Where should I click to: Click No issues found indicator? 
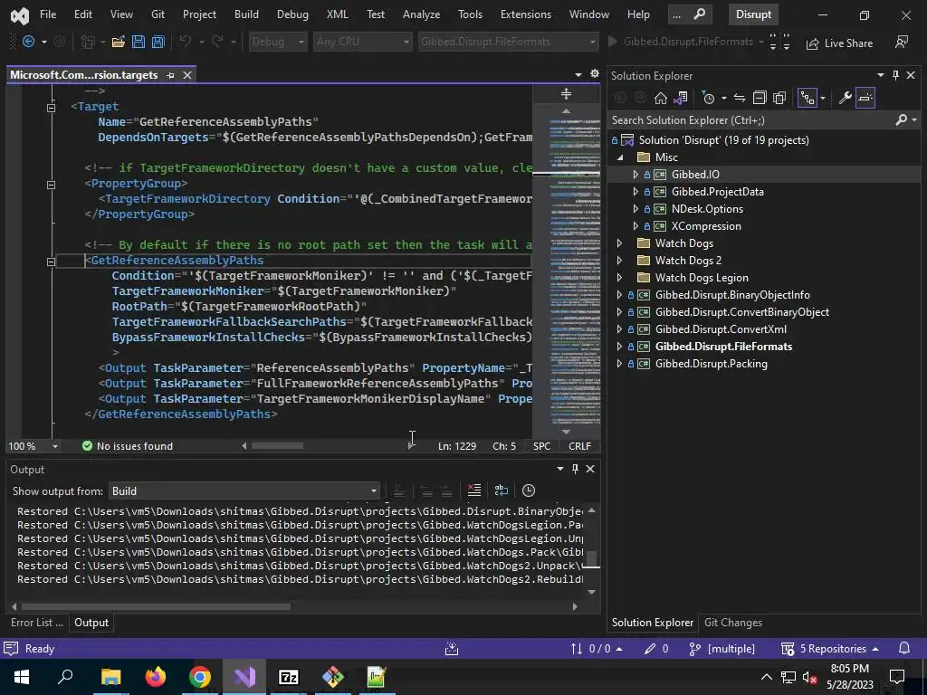(x=128, y=446)
